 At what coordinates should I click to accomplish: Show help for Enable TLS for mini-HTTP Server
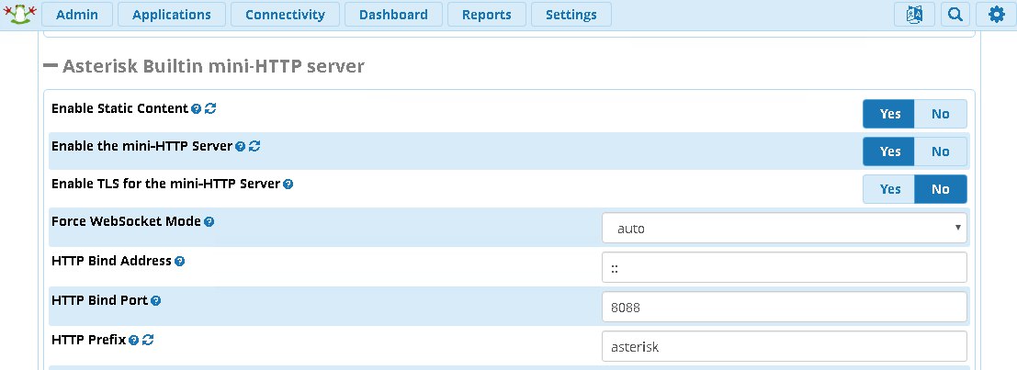(288, 184)
